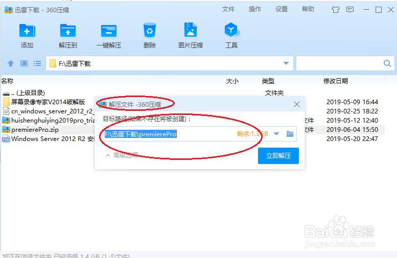Image resolution: width=397 pixels, height=258 pixels.
Task: Click the 添加 (Add) toolbar icon
Action: pos(27,31)
